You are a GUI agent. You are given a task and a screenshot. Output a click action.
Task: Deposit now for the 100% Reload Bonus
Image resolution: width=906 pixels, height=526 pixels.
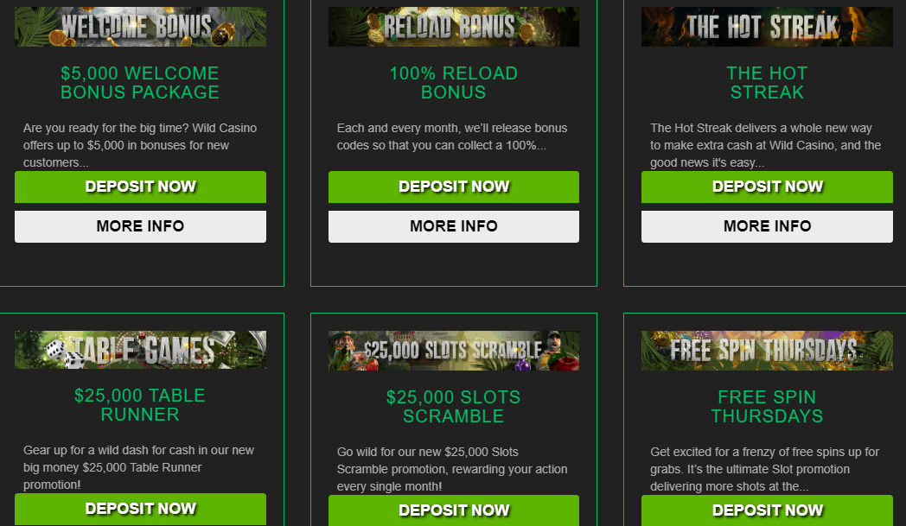pyautogui.click(x=454, y=187)
